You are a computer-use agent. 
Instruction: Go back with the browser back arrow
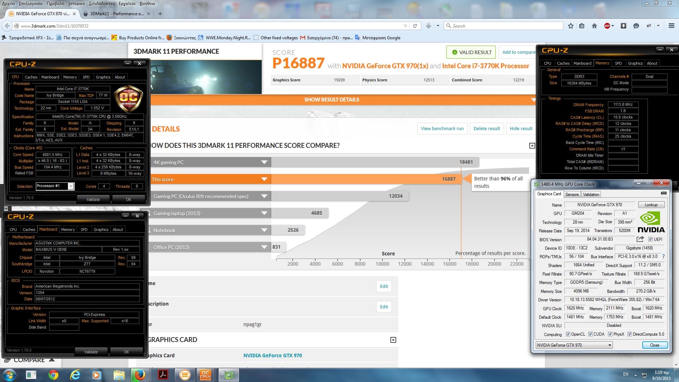[x=7, y=26]
